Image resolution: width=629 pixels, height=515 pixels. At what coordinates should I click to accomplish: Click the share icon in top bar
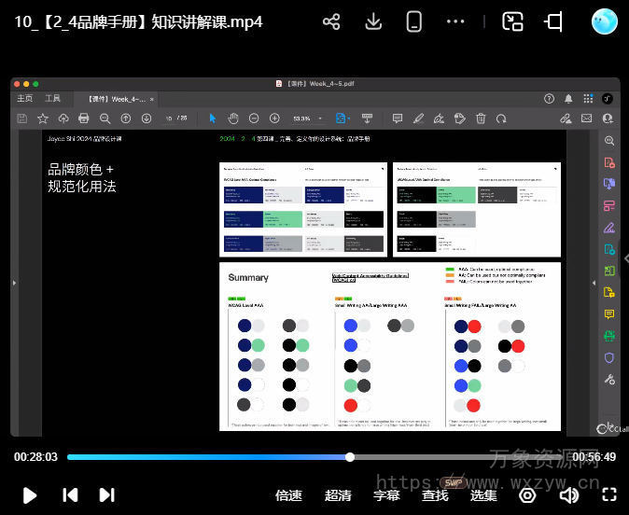(331, 21)
